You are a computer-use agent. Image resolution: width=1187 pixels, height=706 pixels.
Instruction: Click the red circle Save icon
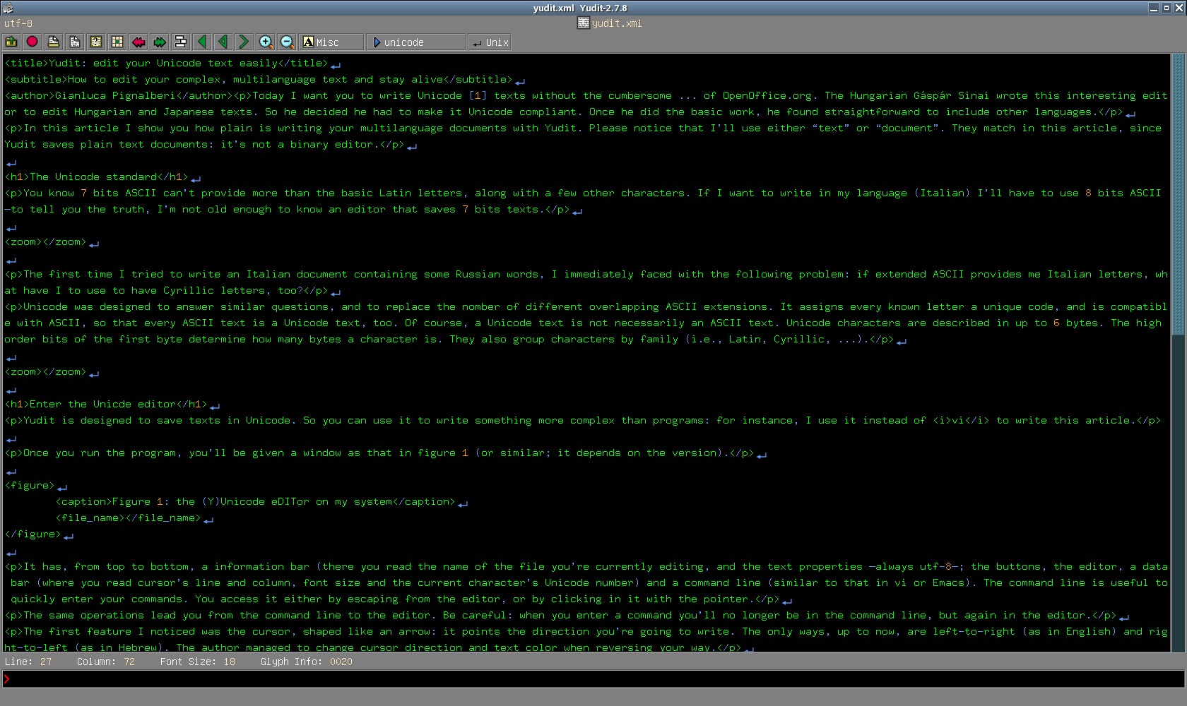point(33,42)
